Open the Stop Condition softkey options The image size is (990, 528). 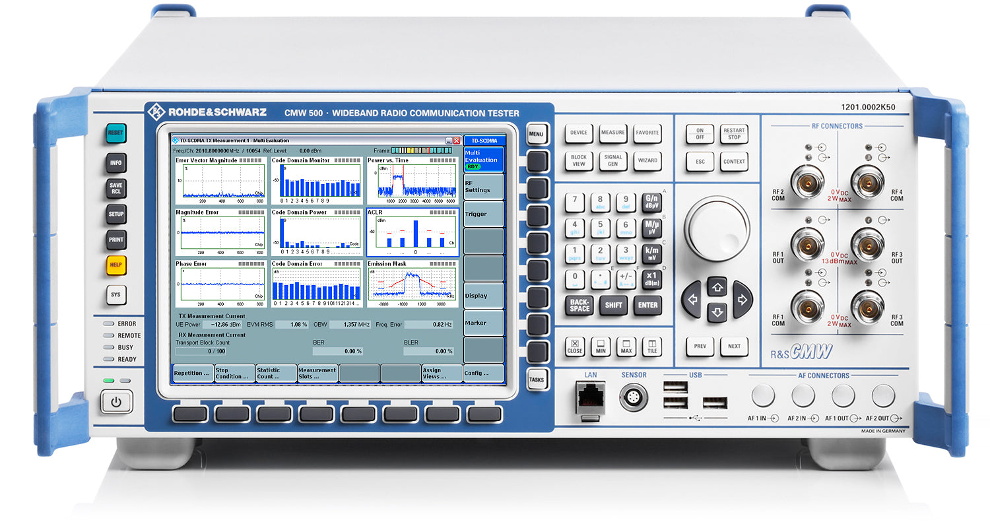pos(234,374)
